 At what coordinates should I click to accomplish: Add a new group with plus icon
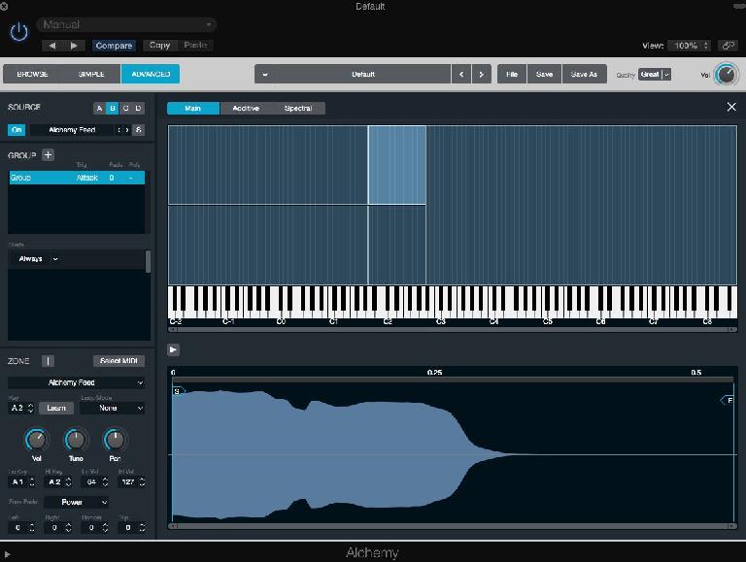48,155
